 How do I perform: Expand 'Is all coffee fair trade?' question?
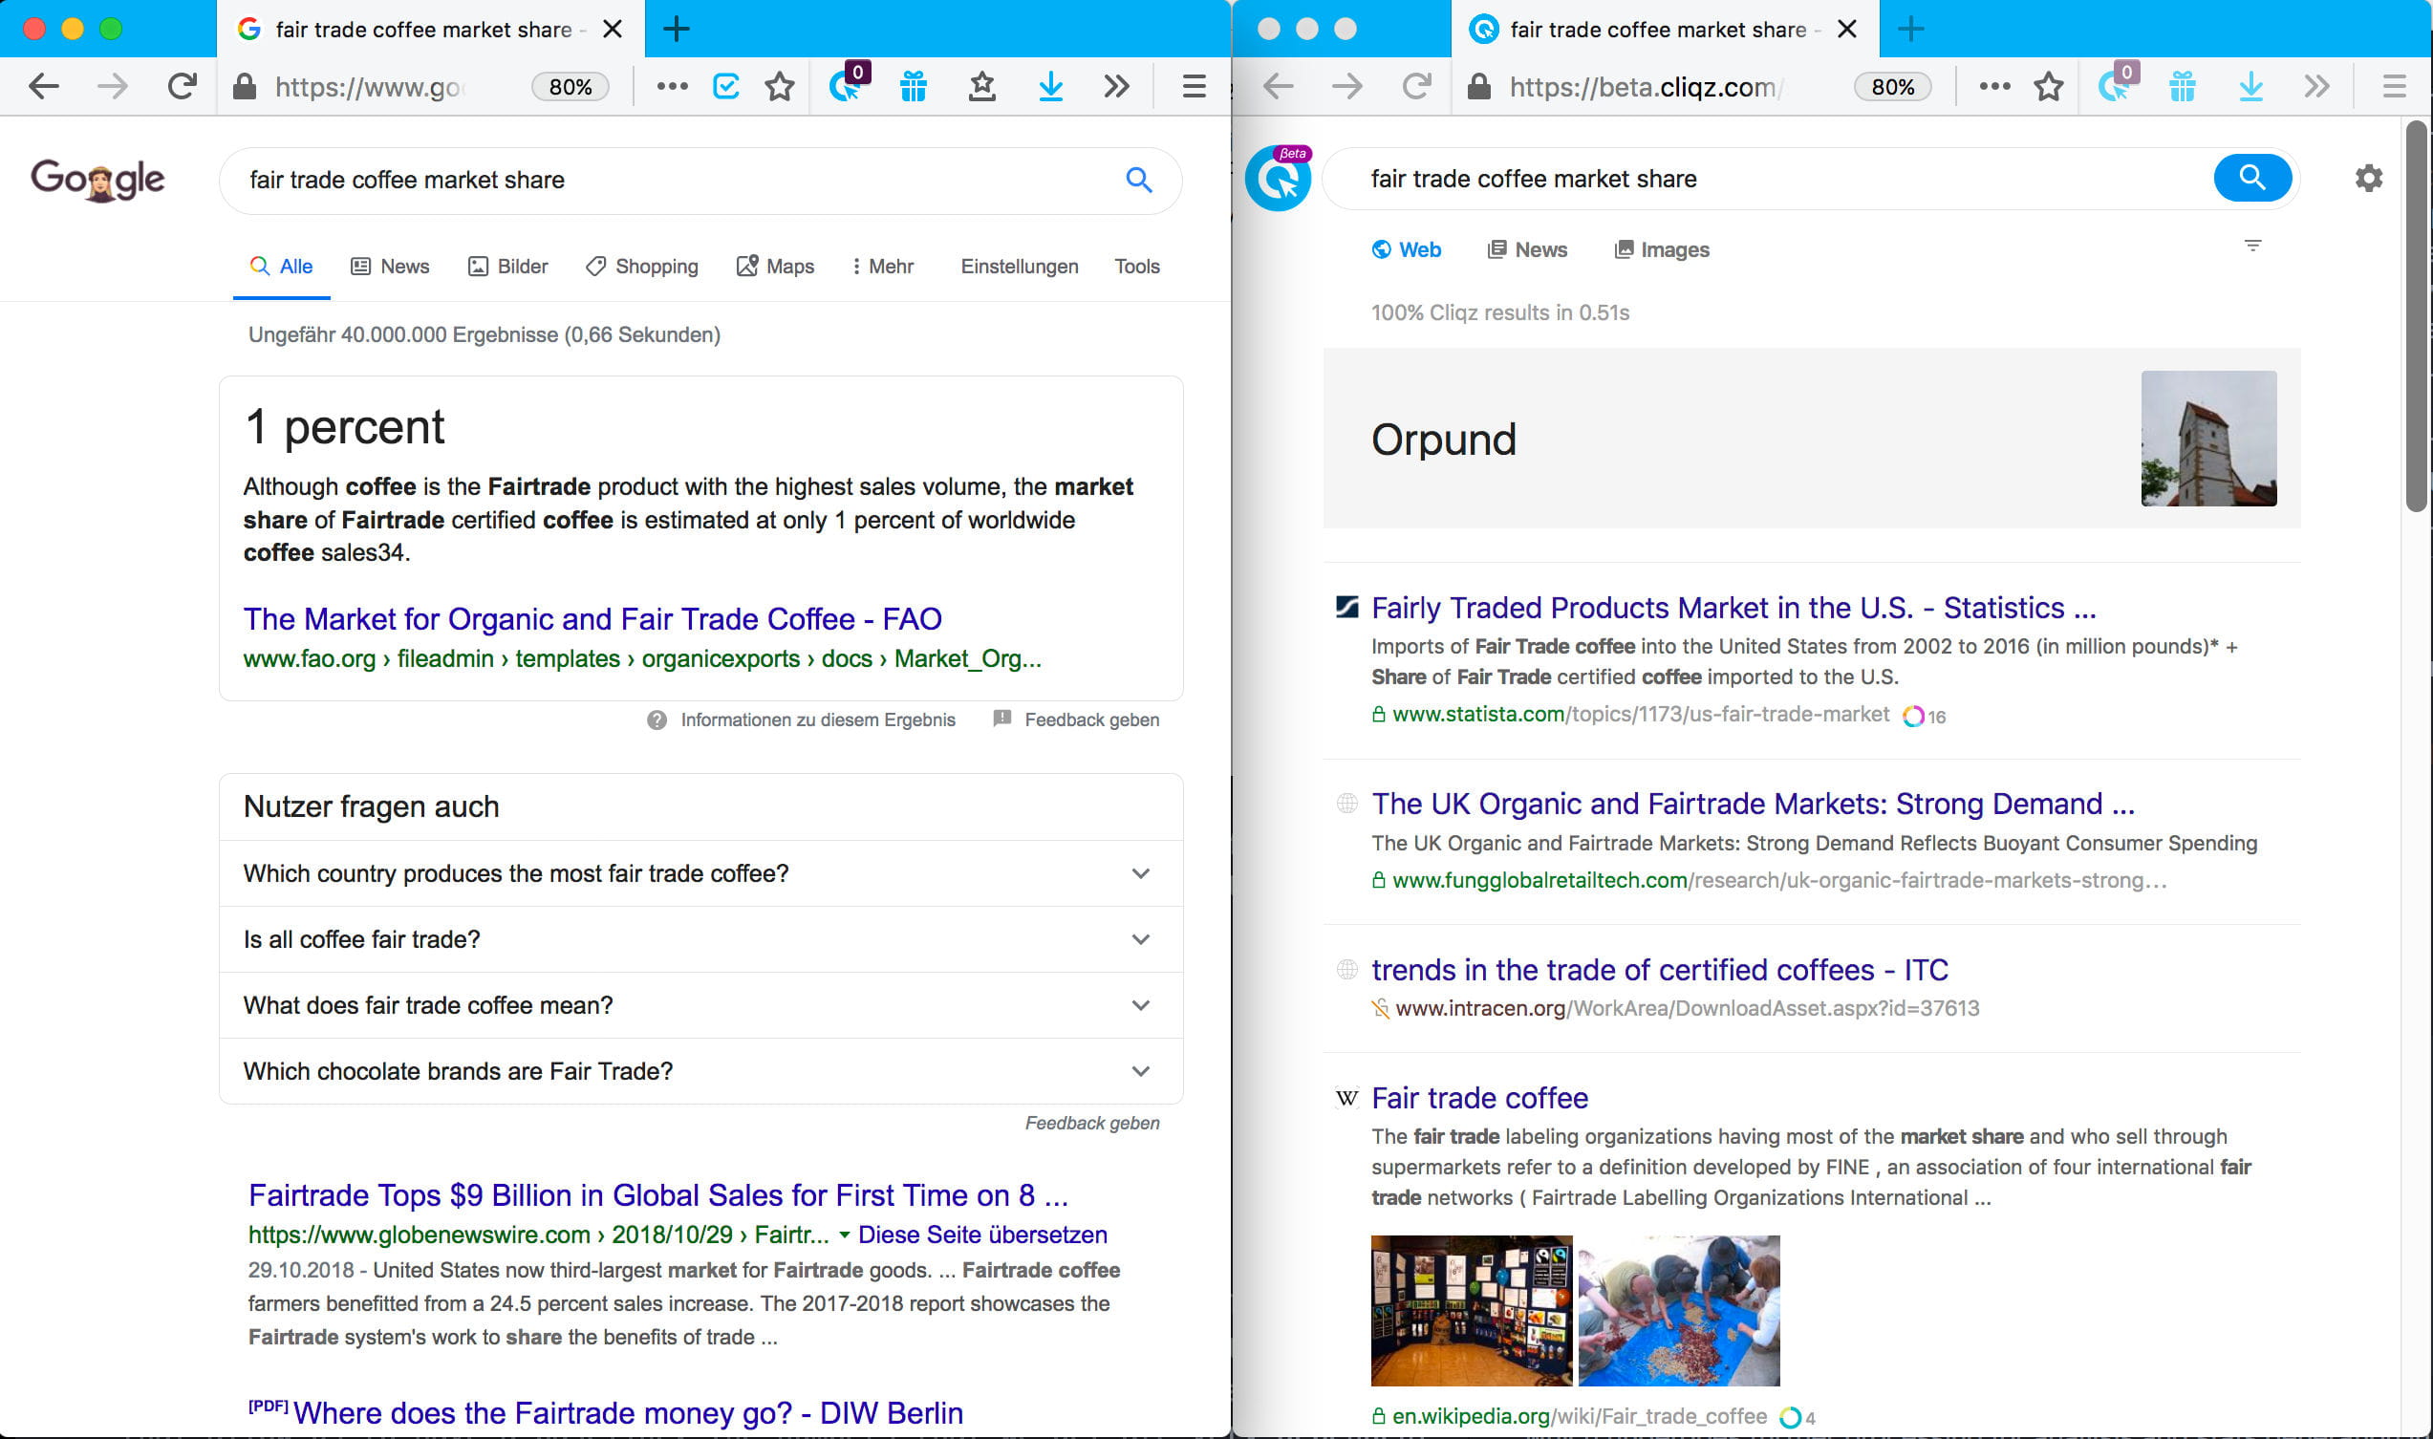(x=701, y=939)
